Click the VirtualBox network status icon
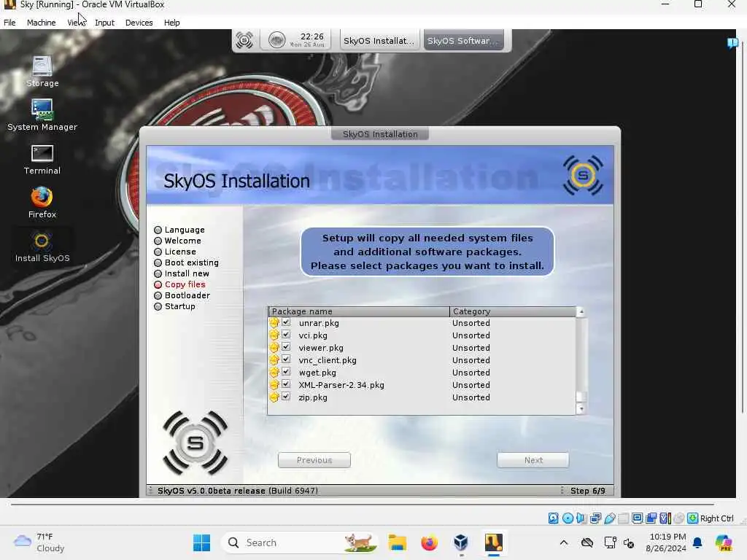Image resolution: width=747 pixels, height=560 pixels. pos(595,518)
